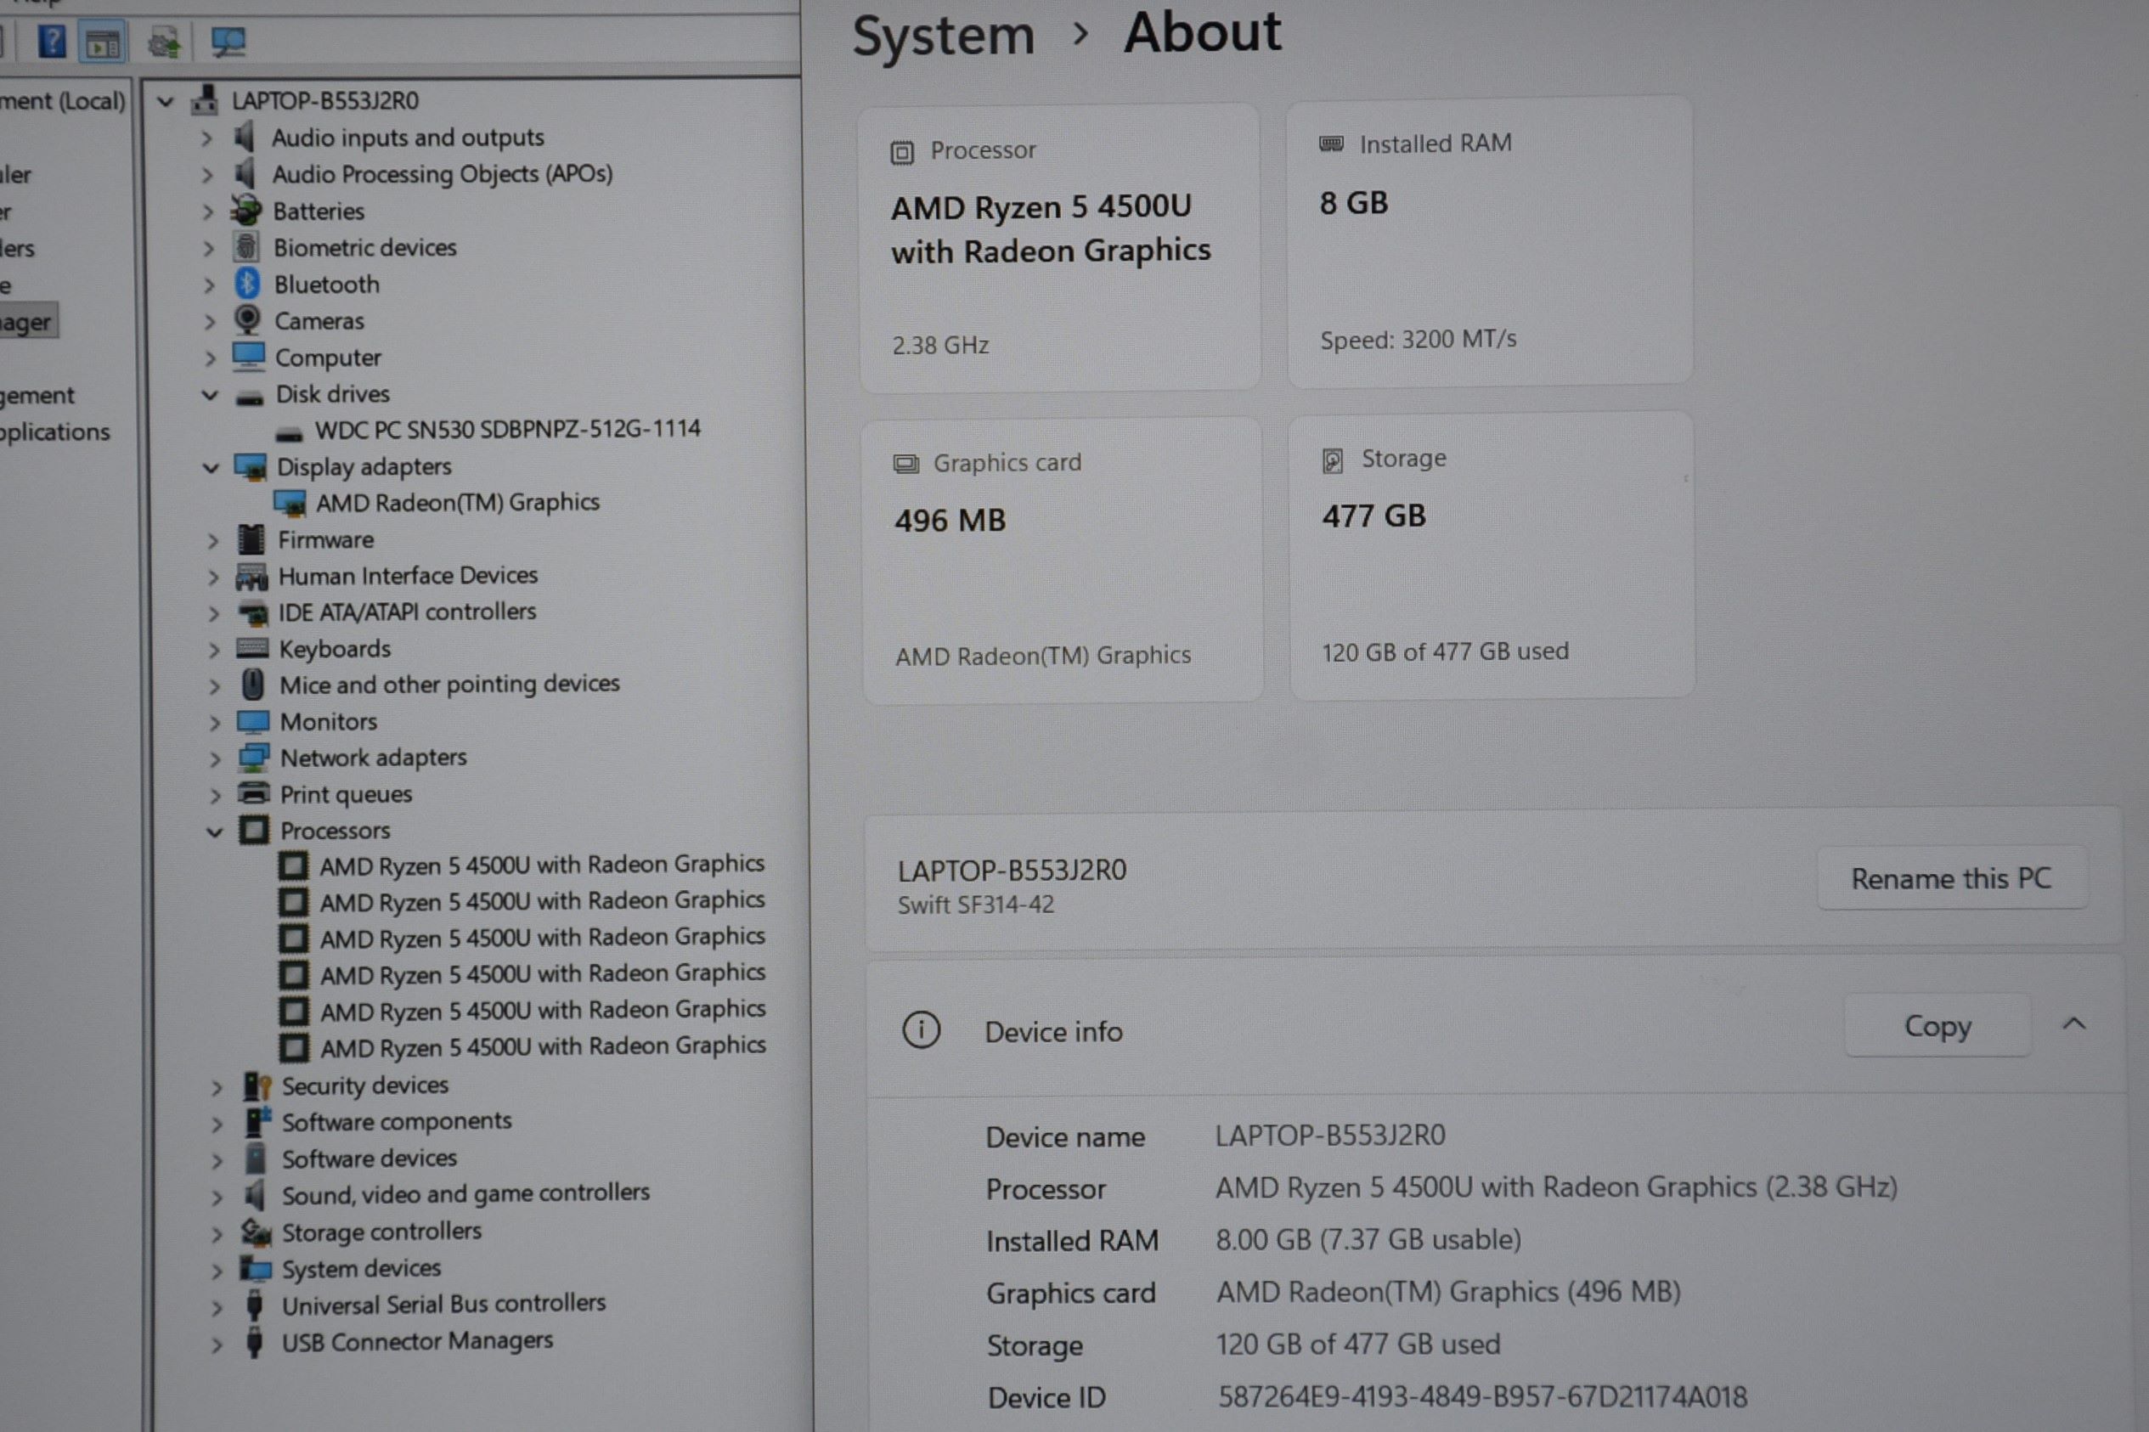Viewport: 2149px width, 1432px height.
Task: Click the Update driver toolbar icon
Action: (x=165, y=42)
